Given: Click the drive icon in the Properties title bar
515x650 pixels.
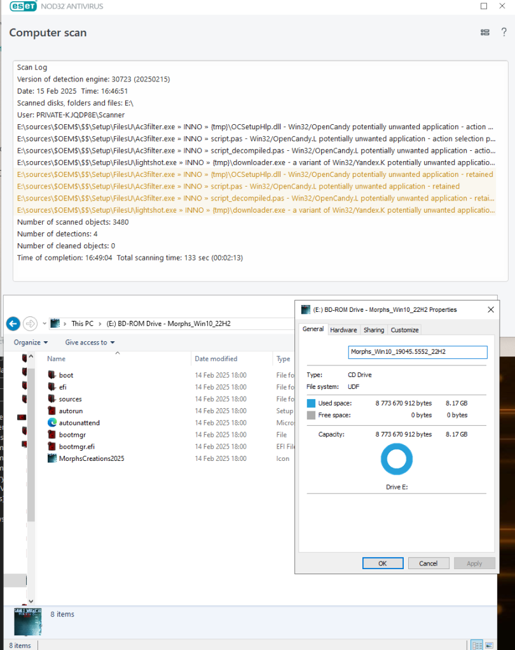Looking at the screenshot, I should (x=306, y=309).
